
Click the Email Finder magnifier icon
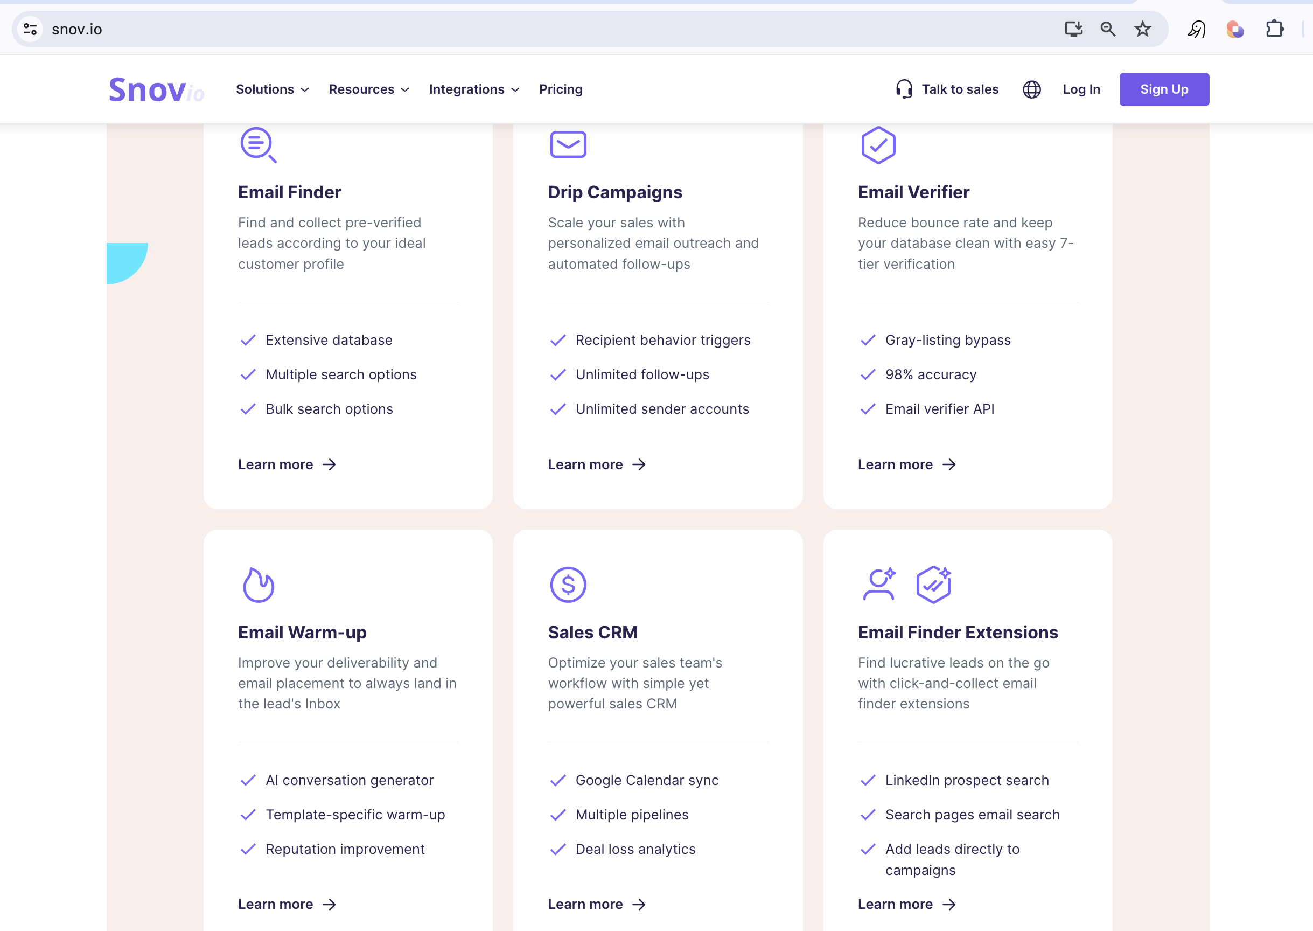pyautogui.click(x=258, y=144)
